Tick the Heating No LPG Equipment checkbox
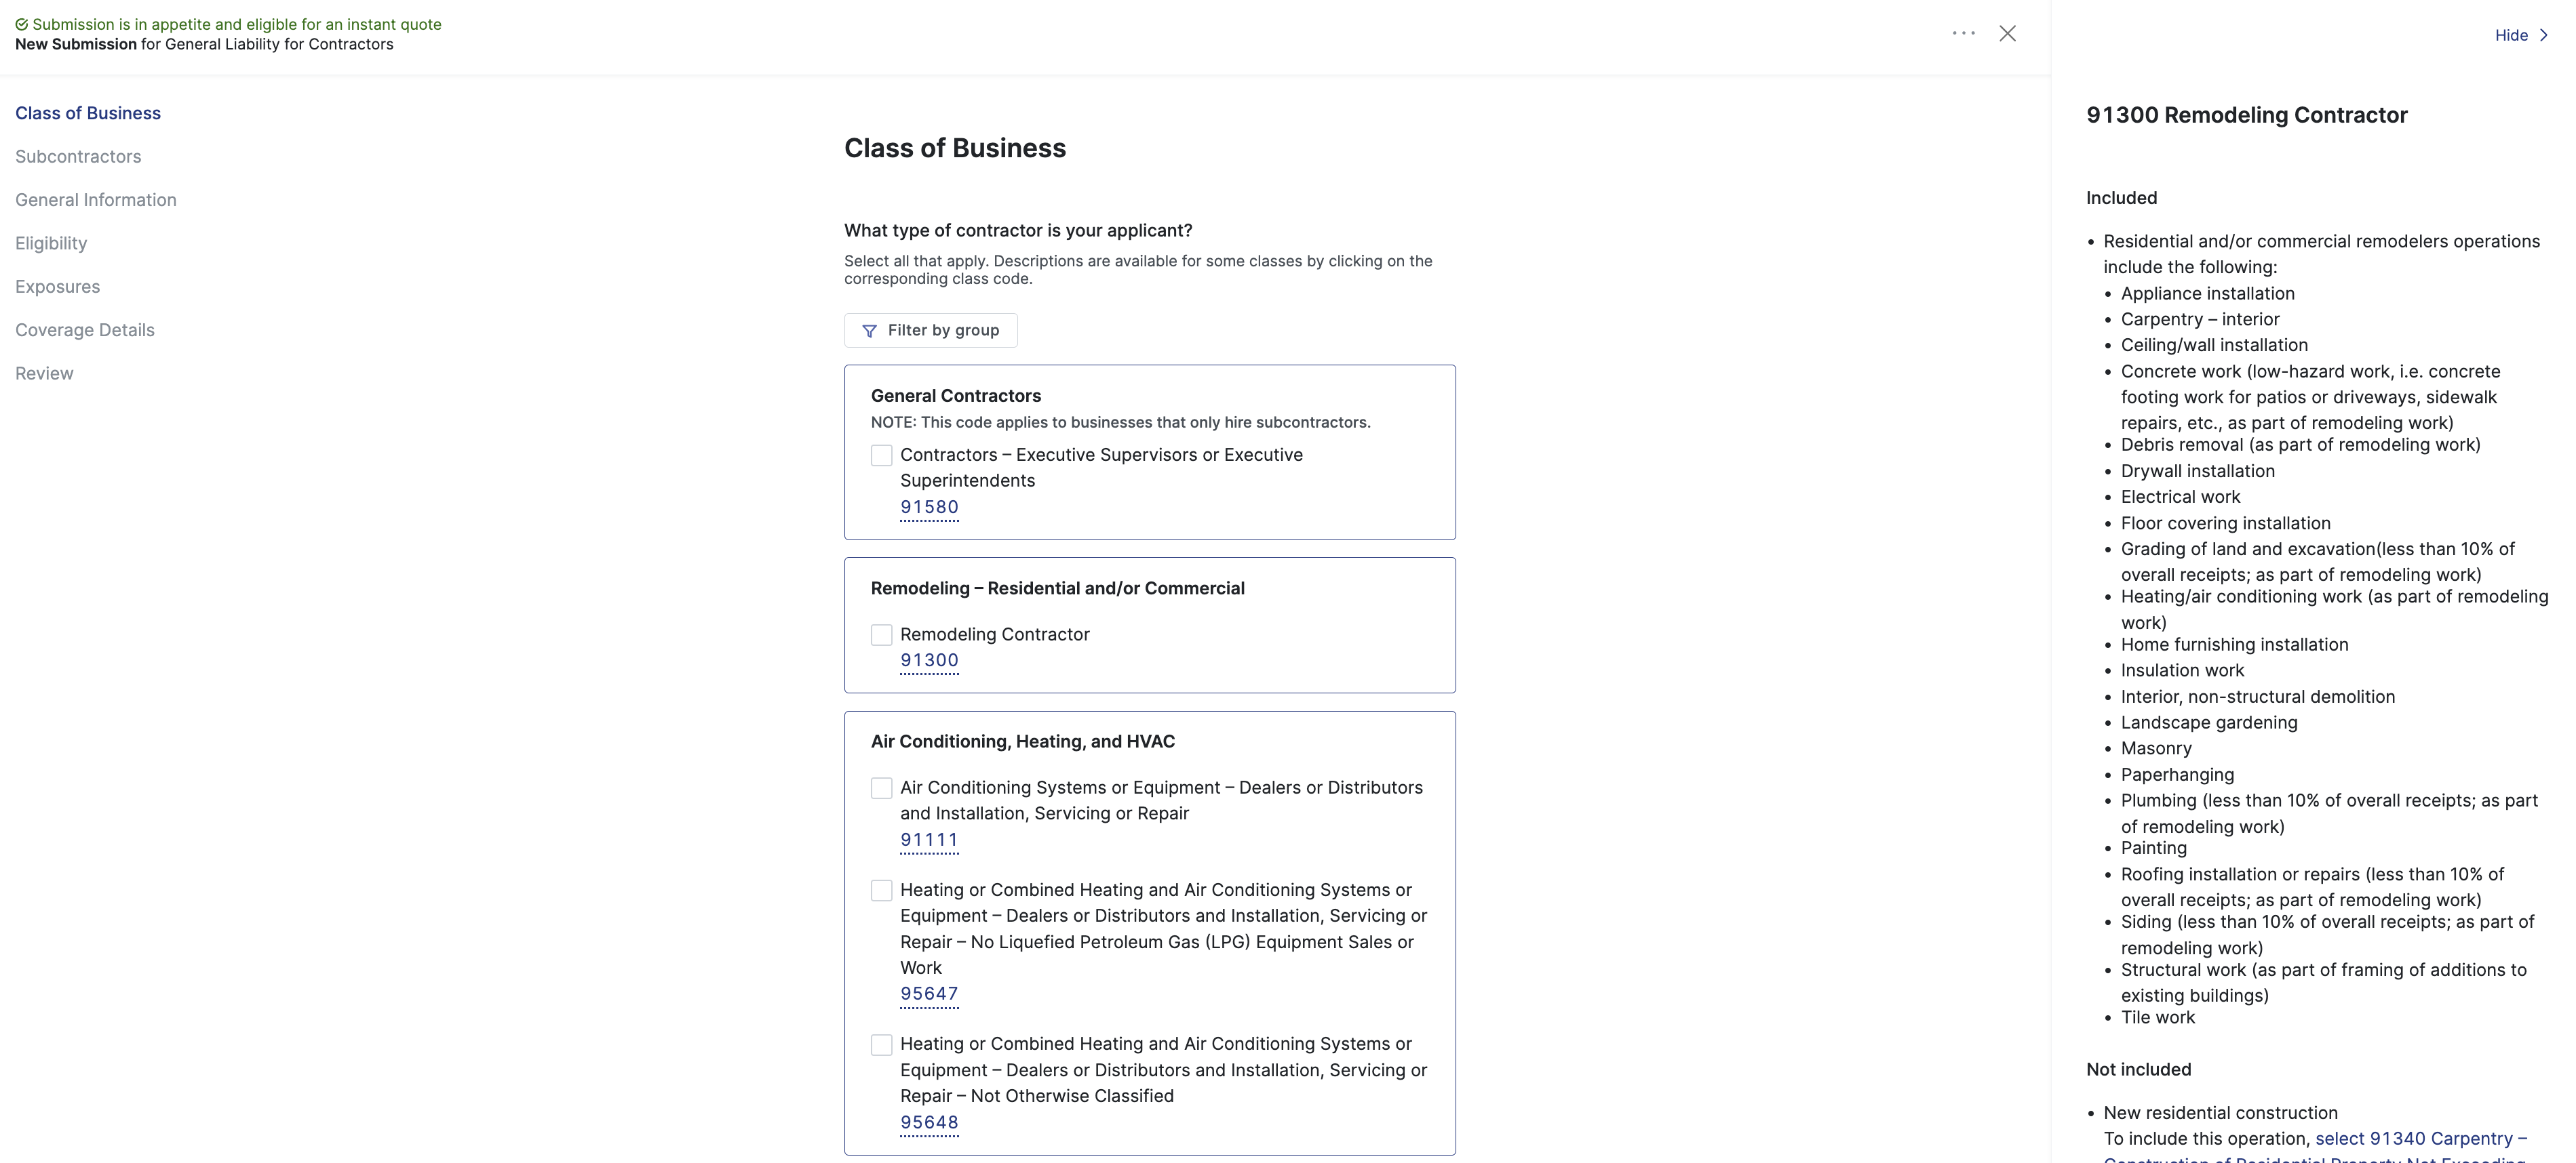 881,891
